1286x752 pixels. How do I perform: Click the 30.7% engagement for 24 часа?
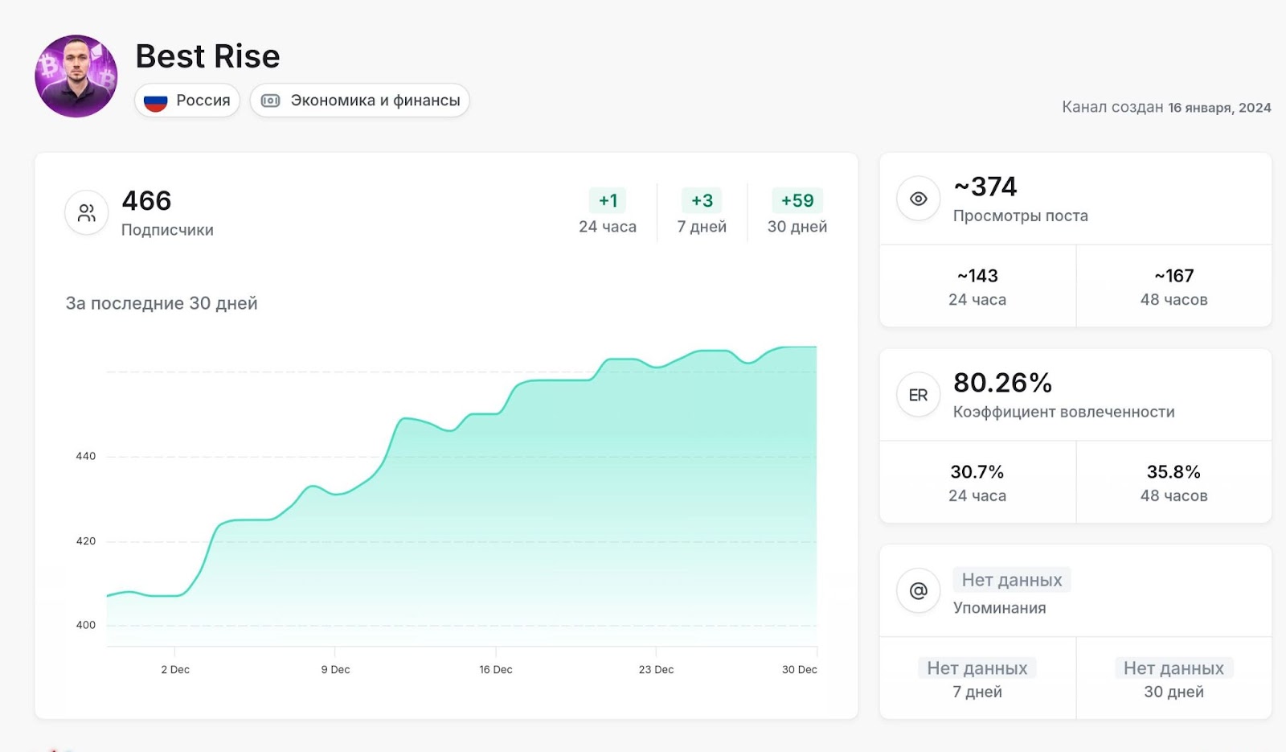click(977, 472)
